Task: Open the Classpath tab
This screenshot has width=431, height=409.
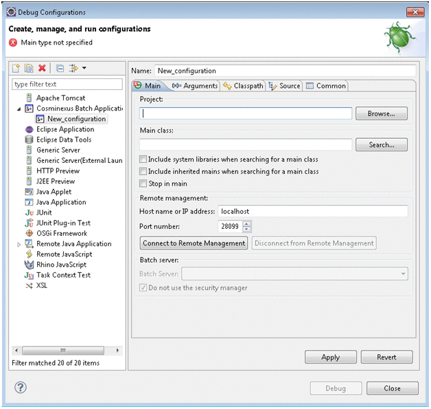Action: click(243, 86)
